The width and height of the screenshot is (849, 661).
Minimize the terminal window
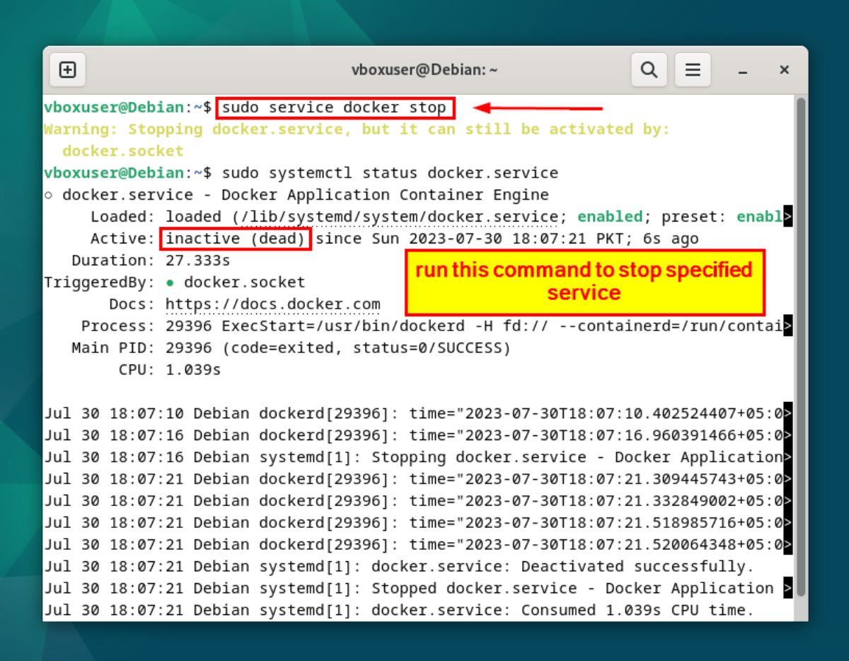(x=743, y=71)
